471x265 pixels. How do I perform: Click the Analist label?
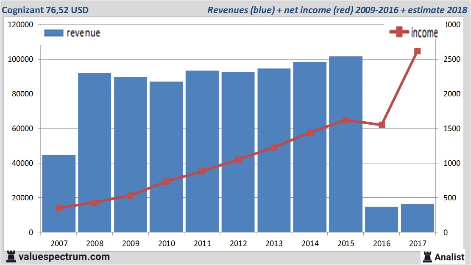[x=449, y=257]
